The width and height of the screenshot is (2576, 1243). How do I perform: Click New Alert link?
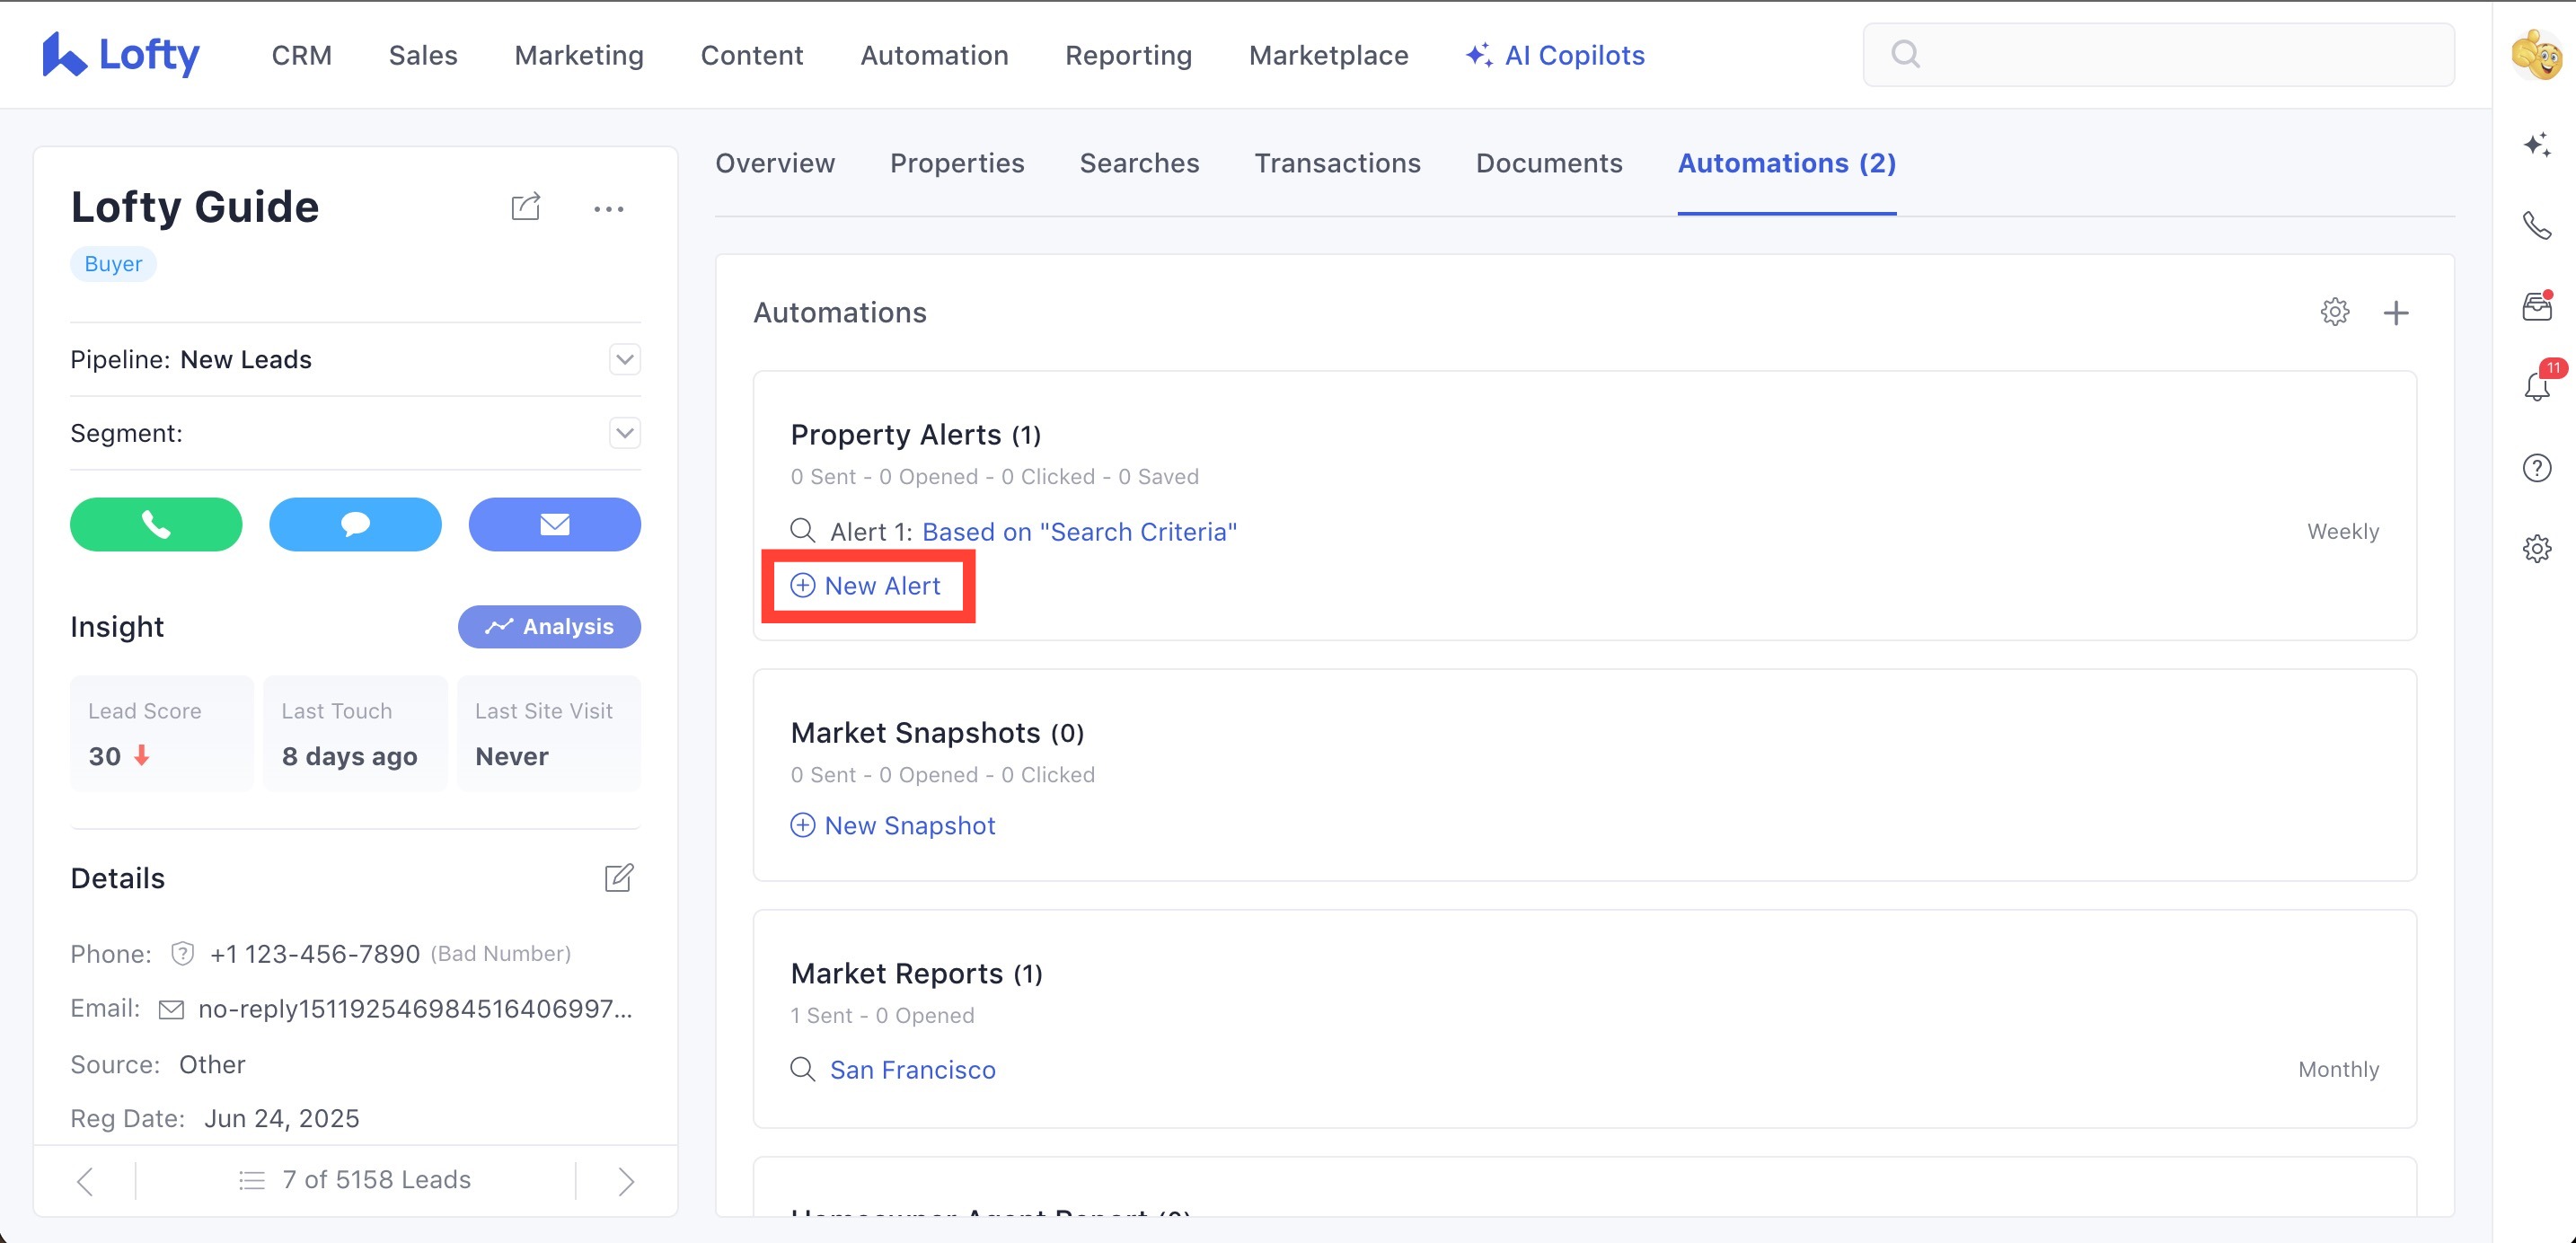click(866, 585)
